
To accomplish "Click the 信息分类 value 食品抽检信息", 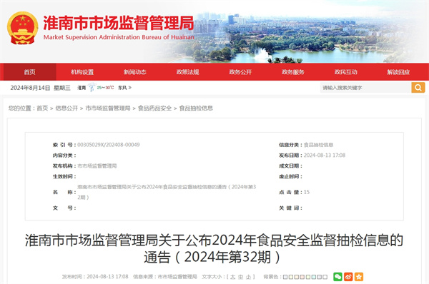I will click(x=318, y=145).
